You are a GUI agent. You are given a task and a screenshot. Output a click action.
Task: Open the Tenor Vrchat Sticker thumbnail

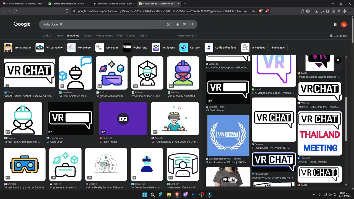point(29,73)
